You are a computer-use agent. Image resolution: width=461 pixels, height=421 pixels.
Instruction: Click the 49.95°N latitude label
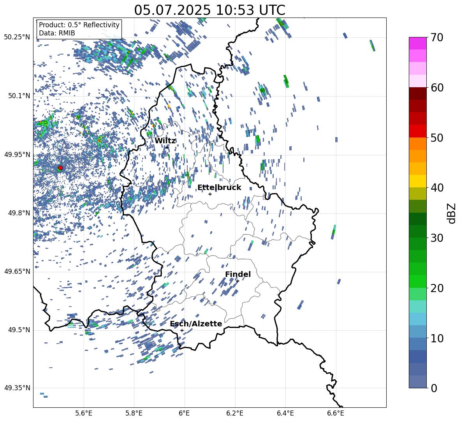pyautogui.click(x=17, y=154)
